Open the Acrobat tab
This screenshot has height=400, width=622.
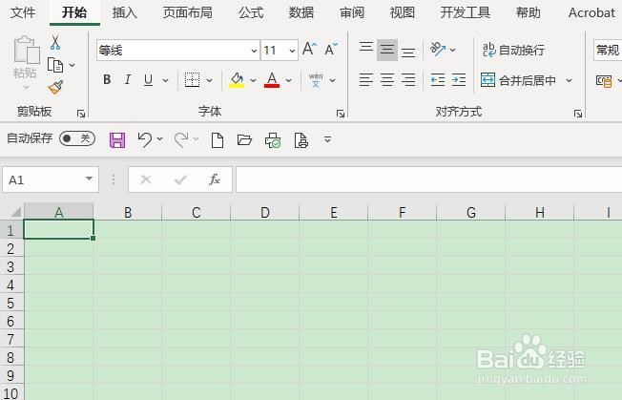click(591, 12)
